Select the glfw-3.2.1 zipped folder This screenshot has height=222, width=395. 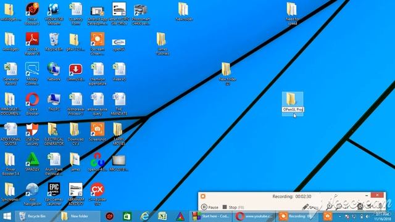(x=75, y=42)
